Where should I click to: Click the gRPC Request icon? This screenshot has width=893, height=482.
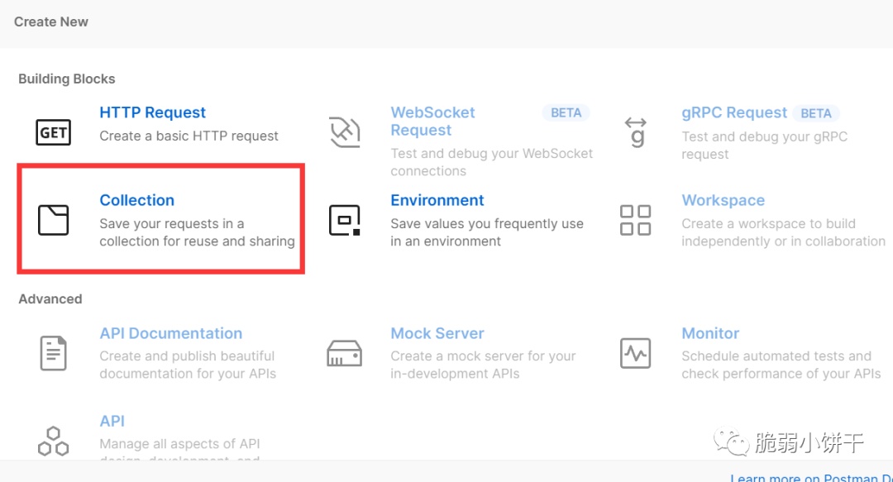pos(635,132)
